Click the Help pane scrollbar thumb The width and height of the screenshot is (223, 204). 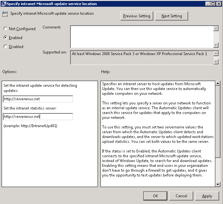(218, 122)
